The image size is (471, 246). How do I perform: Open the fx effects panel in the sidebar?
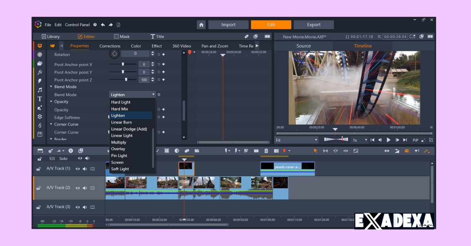pyautogui.click(x=40, y=72)
